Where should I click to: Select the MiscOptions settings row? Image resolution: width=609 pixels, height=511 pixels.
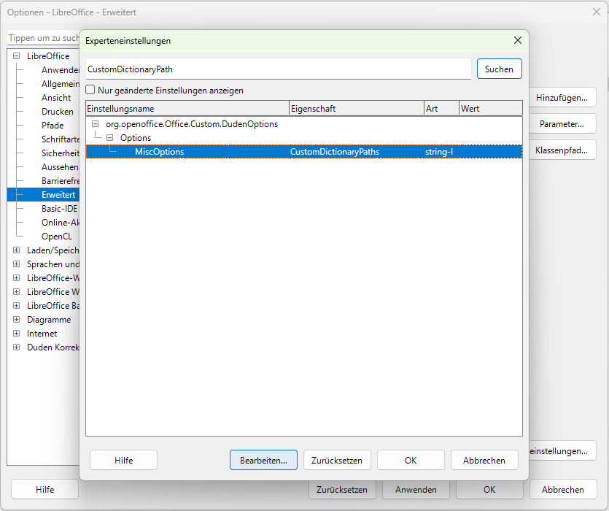pos(159,152)
